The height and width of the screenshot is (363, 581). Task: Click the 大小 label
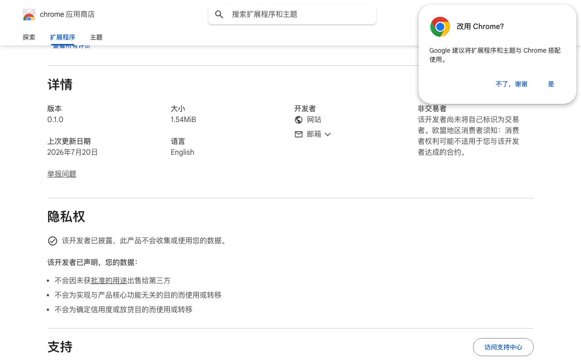point(178,109)
